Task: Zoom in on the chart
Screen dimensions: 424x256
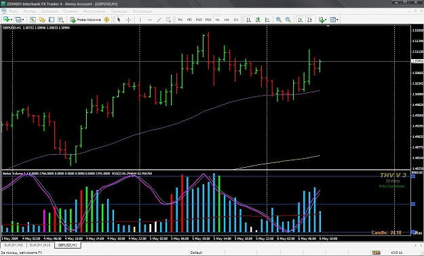Action: point(279,20)
